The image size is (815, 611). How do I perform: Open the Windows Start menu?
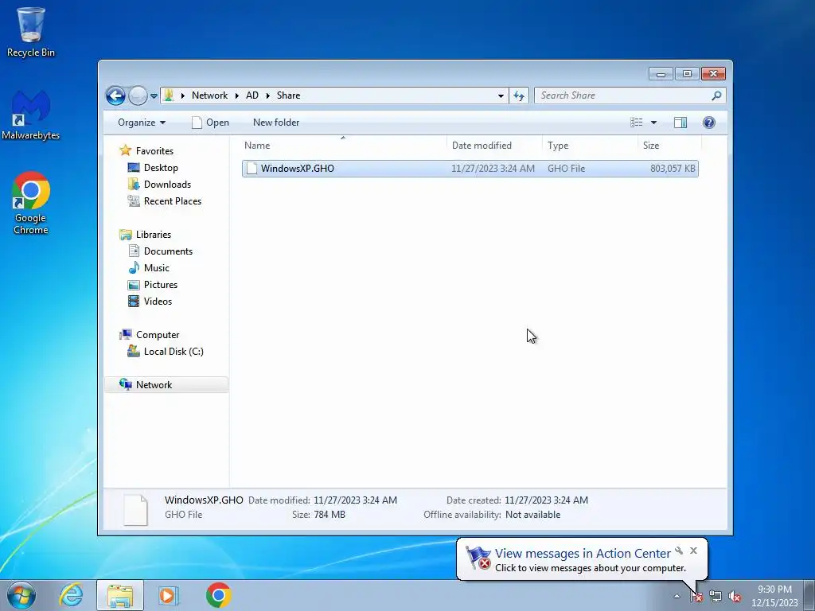[21, 595]
